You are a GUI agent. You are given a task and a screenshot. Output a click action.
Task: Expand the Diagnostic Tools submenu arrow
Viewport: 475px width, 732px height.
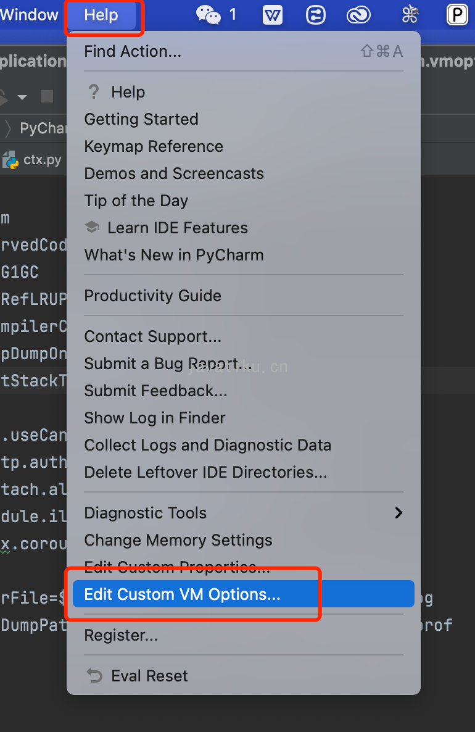[x=398, y=513]
